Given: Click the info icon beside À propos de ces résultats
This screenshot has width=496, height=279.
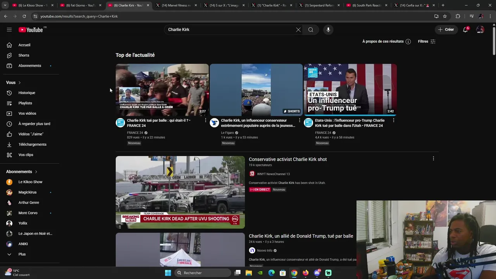Looking at the screenshot, I should (x=408, y=41).
